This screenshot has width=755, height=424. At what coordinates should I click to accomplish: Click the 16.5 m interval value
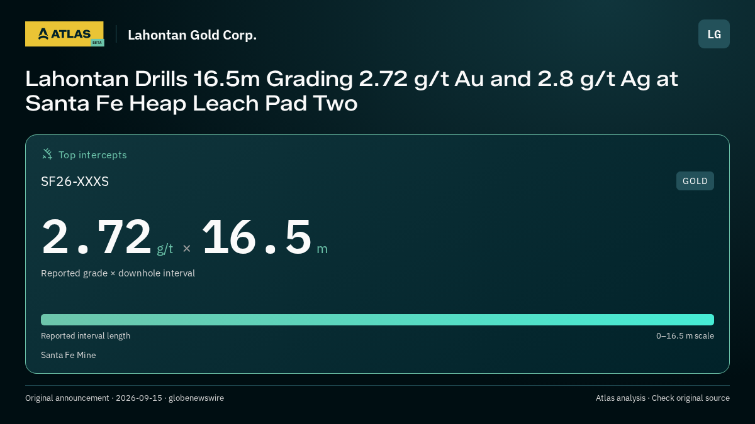264,237
